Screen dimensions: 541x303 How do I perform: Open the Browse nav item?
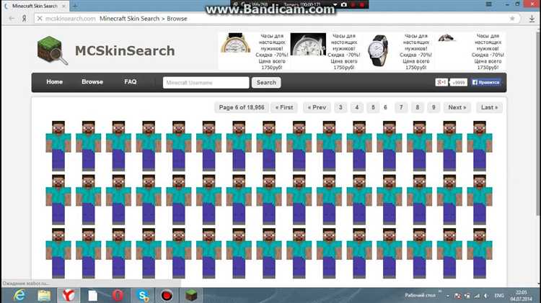tap(92, 82)
